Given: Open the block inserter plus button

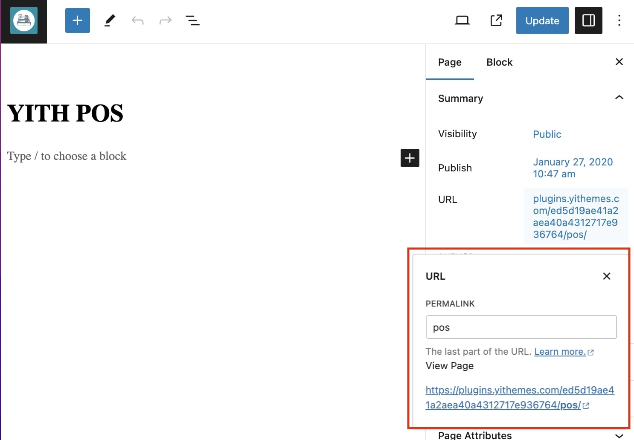Looking at the screenshot, I should (x=78, y=20).
